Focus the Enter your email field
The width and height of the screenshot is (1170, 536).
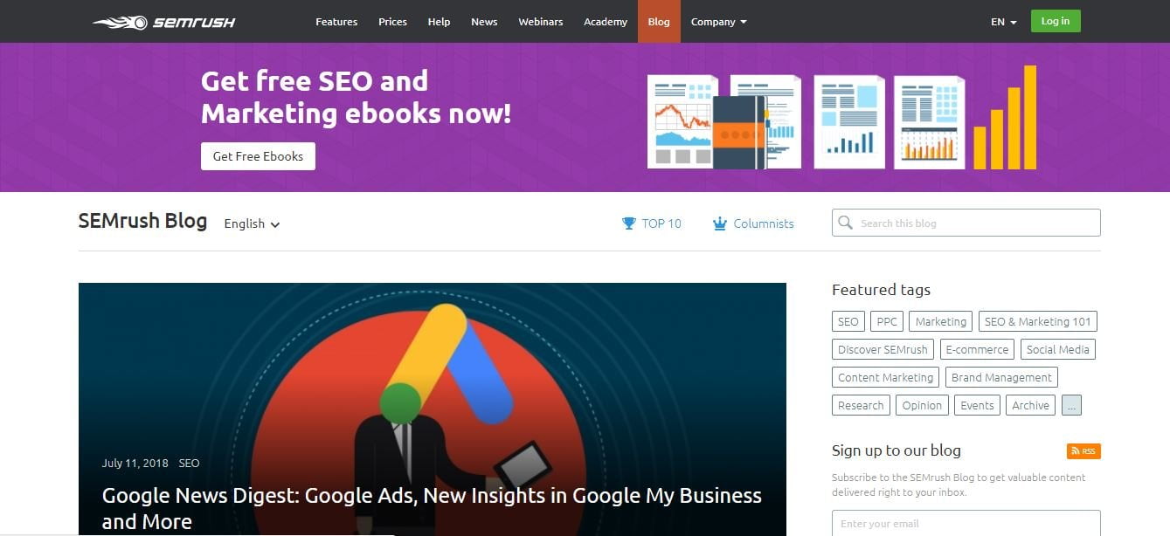point(966,523)
